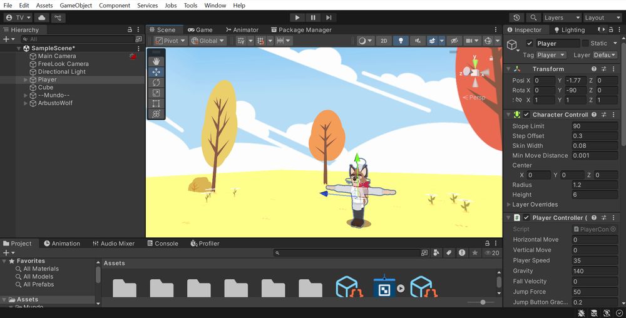Open the Scene camera settings

472,41
